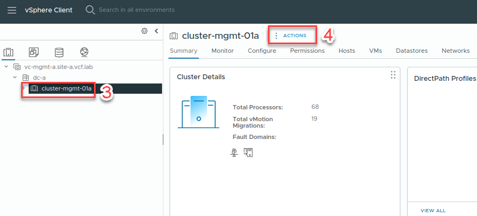Open the VMs tab
Image resolution: width=477 pixels, height=216 pixels.
[x=375, y=51]
